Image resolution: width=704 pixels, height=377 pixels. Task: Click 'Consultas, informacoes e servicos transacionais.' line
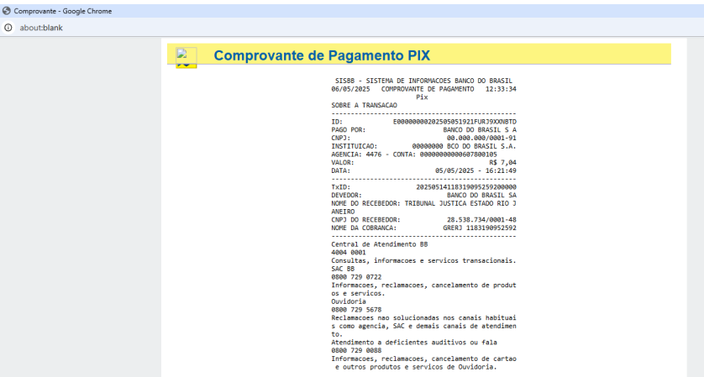click(424, 261)
